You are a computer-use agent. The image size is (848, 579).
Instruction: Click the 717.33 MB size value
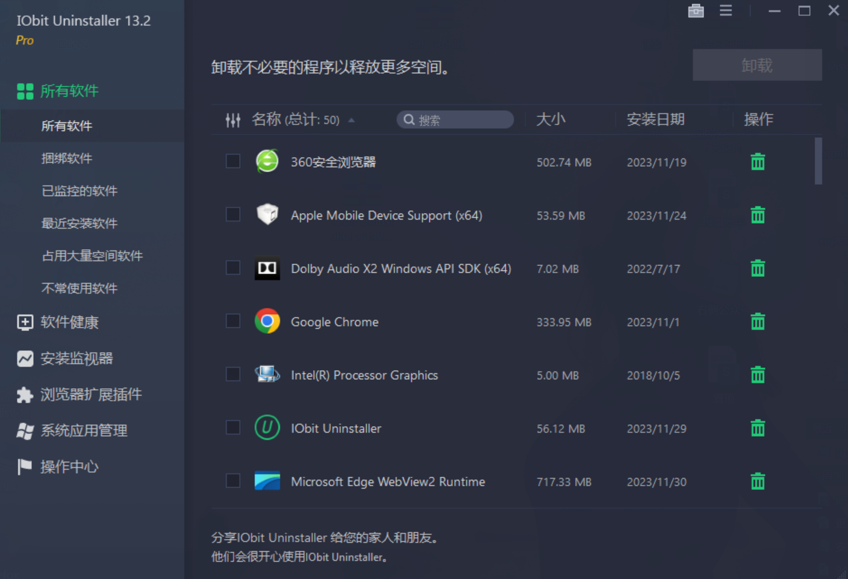[x=564, y=482]
